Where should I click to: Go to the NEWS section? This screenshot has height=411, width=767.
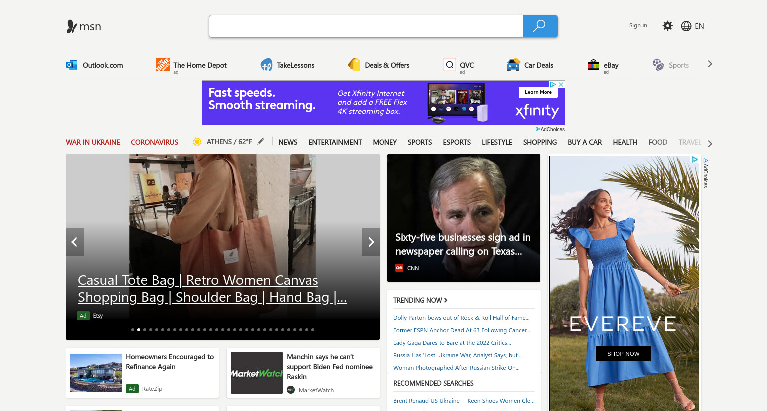(288, 142)
